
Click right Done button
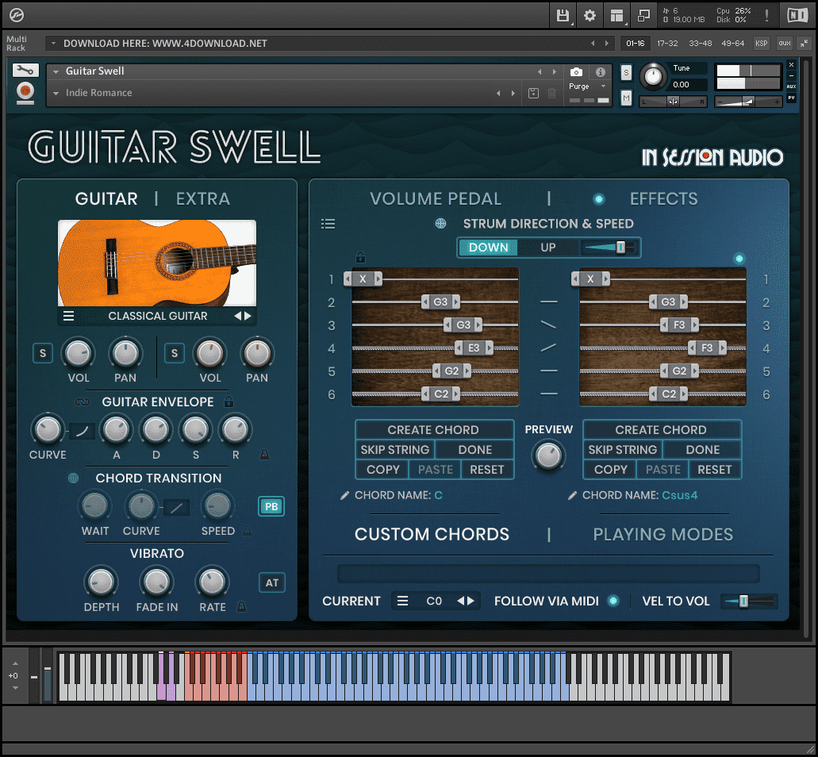(x=703, y=450)
